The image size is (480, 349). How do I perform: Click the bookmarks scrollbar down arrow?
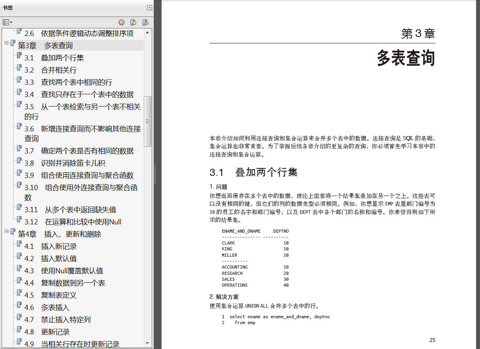pyautogui.click(x=148, y=343)
